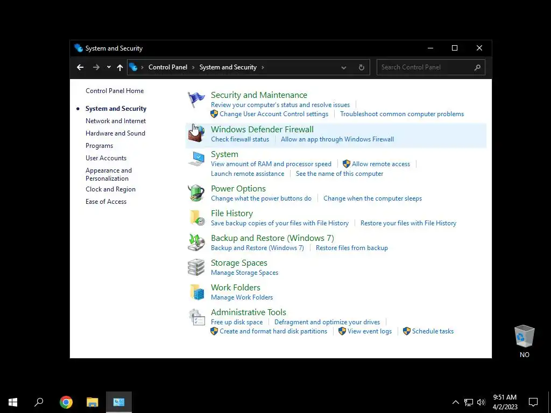Open Ease of Access category
The height and width of the screenshot is (413, 551).
coord(106,202)
